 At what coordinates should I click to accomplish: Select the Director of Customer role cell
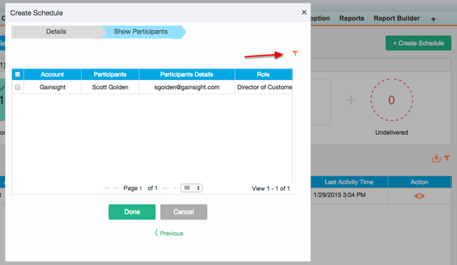263,87
